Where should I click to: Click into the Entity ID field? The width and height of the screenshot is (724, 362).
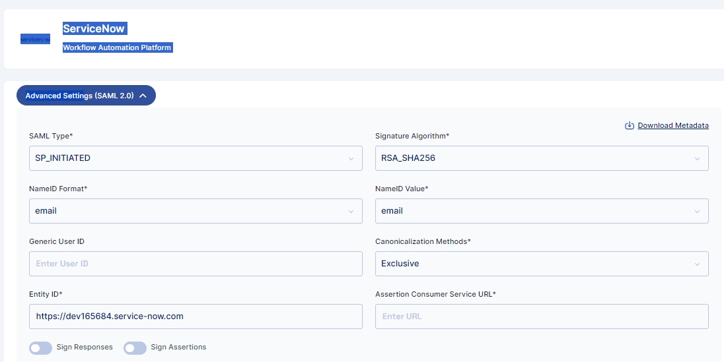[196, 317]
